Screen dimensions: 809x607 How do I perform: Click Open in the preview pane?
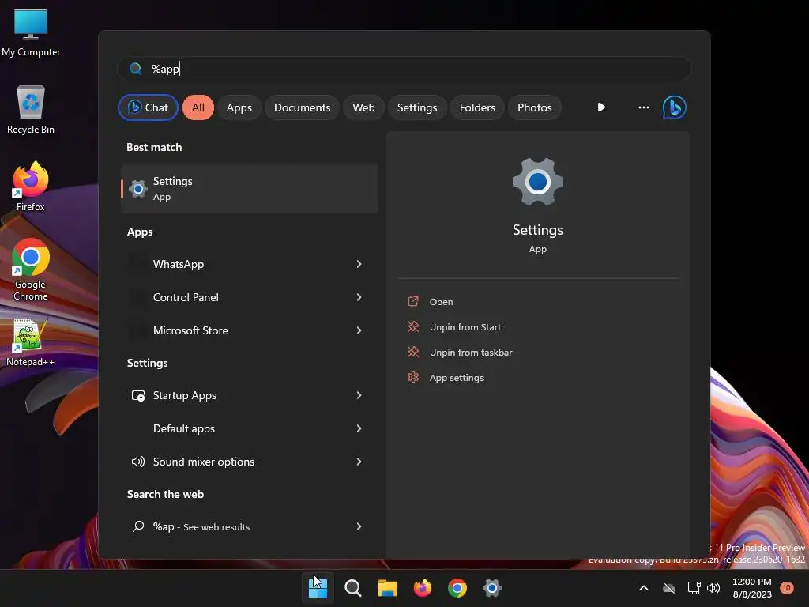pos(441,302)
